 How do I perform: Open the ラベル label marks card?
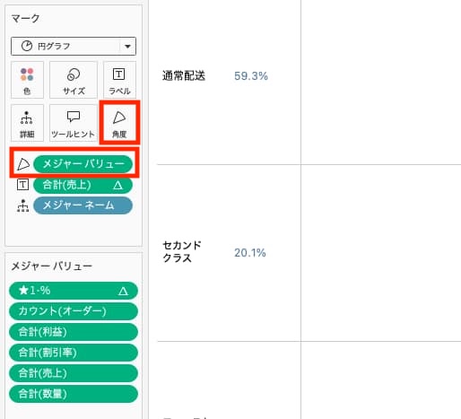tap(119, 80)
